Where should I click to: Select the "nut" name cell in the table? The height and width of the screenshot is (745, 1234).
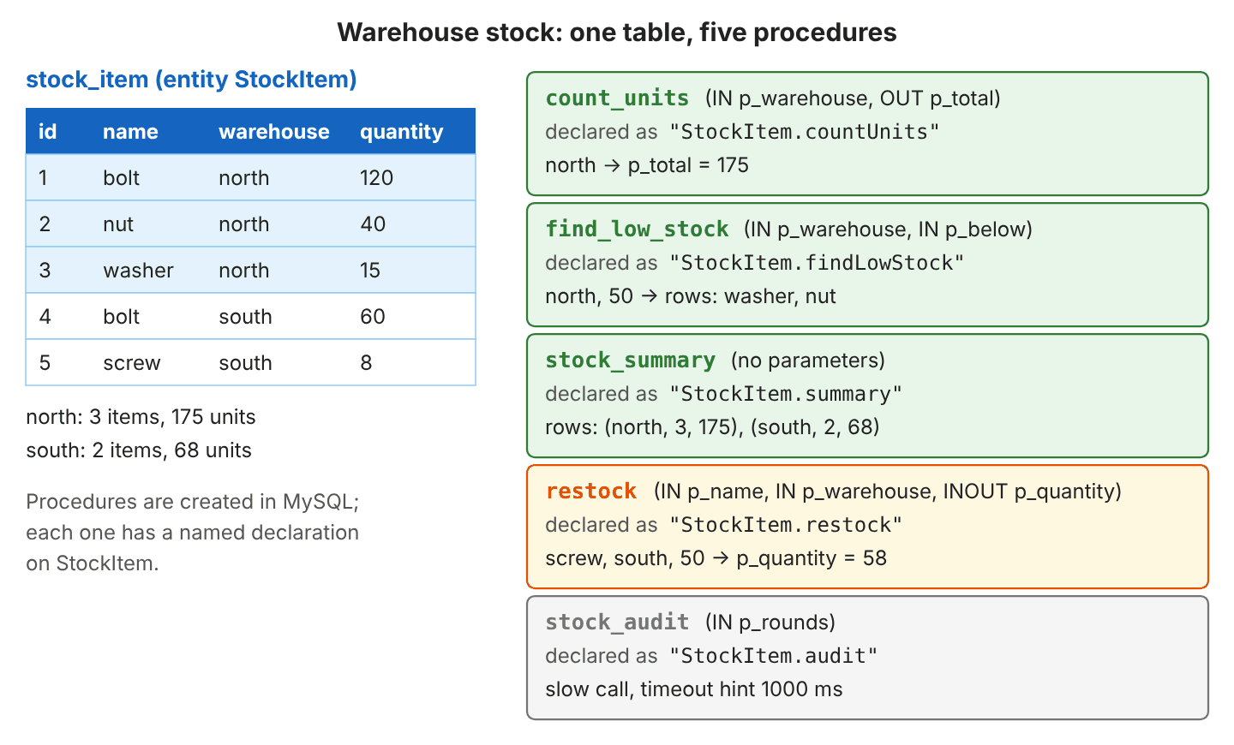(118, 224)
